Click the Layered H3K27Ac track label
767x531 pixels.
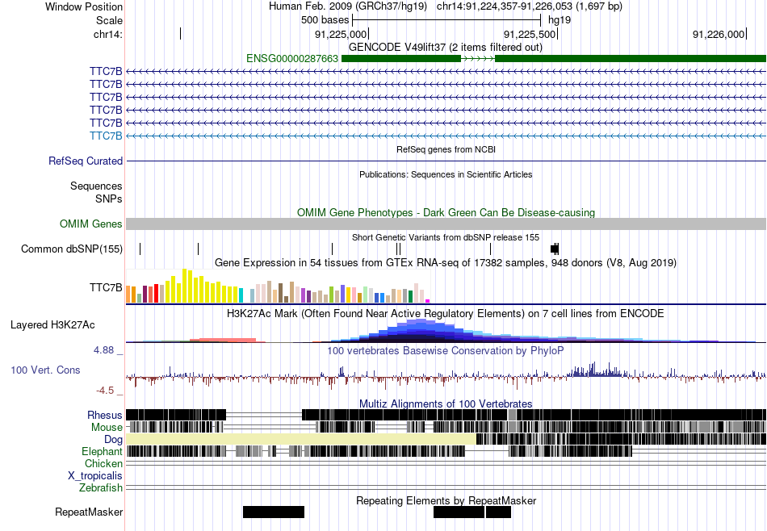(x=52, y=325)
